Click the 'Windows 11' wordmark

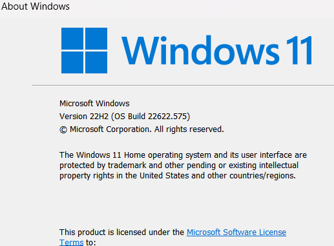[x=216, y=50]
